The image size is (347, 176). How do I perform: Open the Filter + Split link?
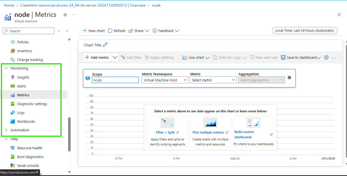(165, 132)
